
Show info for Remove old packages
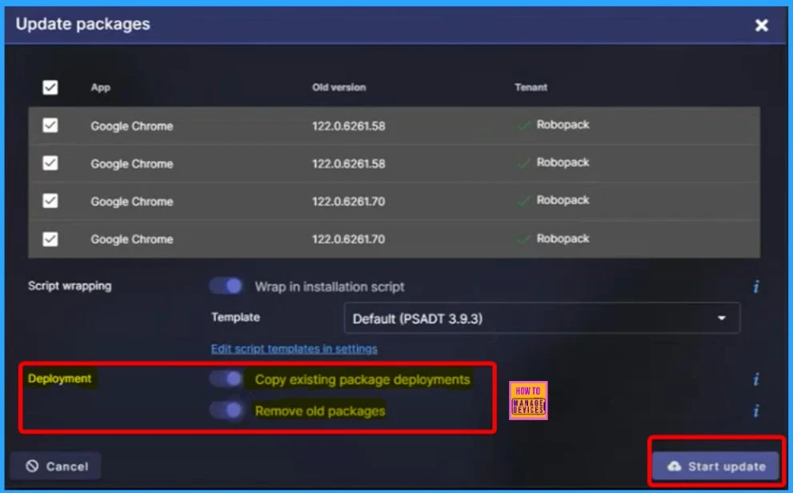(755, 411)
